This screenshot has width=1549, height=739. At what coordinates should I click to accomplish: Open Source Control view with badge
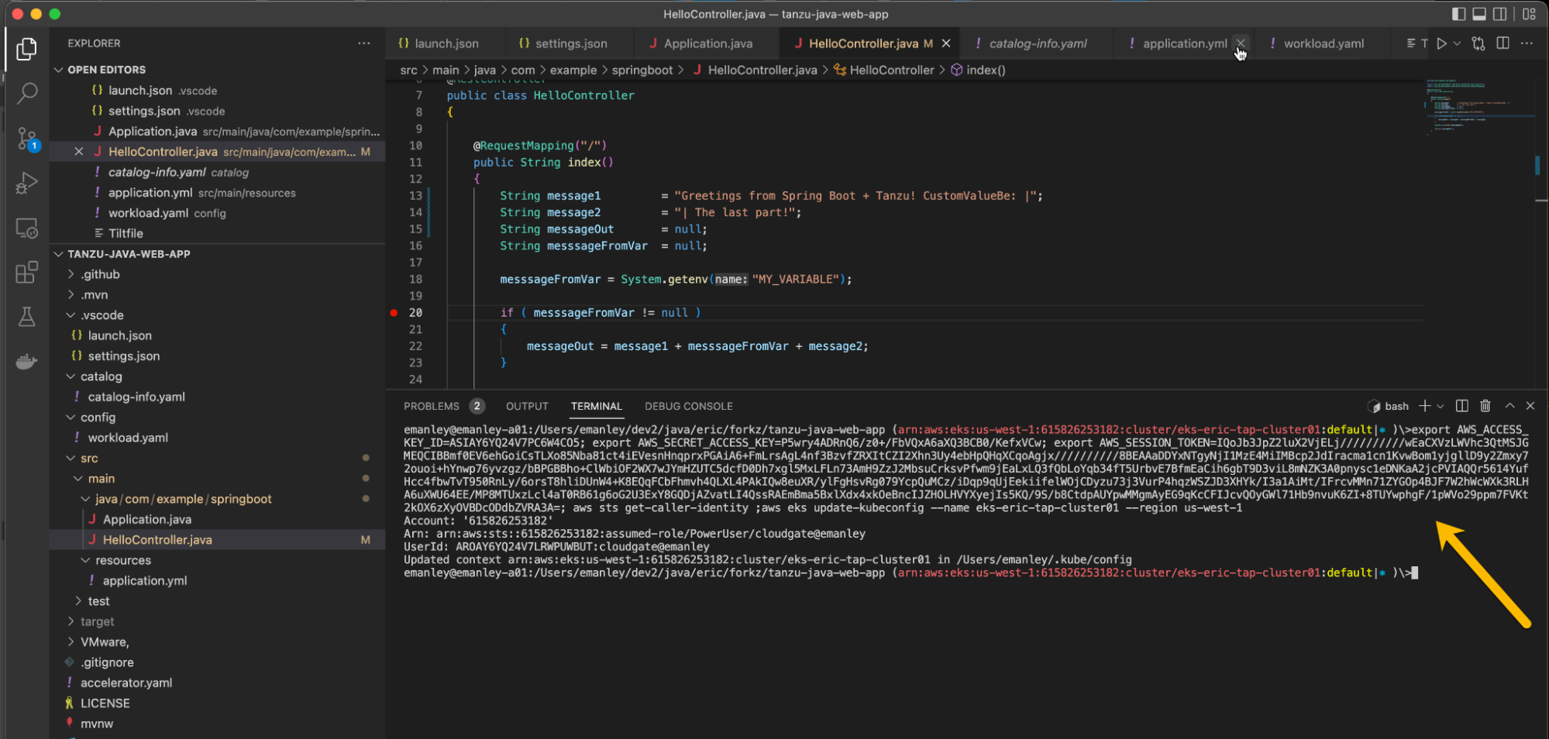coord(27,139)
